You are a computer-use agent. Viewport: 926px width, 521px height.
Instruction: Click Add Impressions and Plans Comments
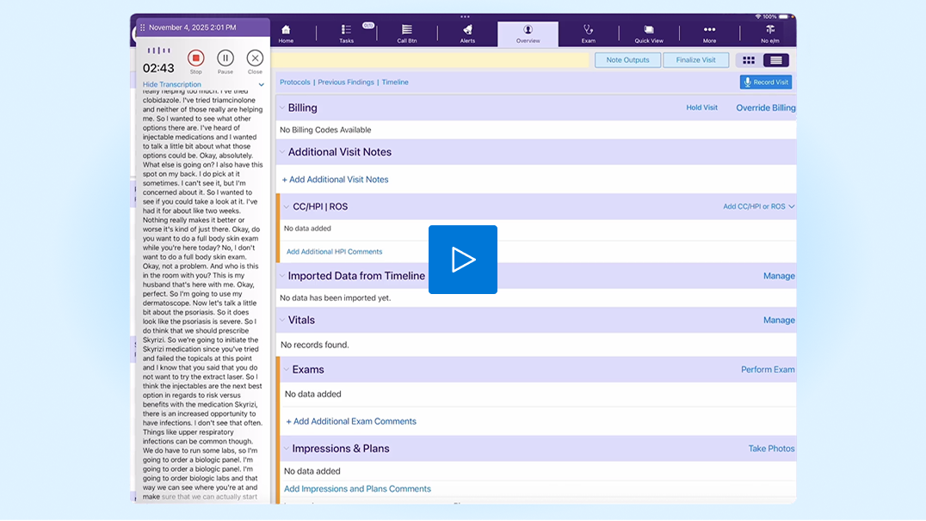[357, 488]
